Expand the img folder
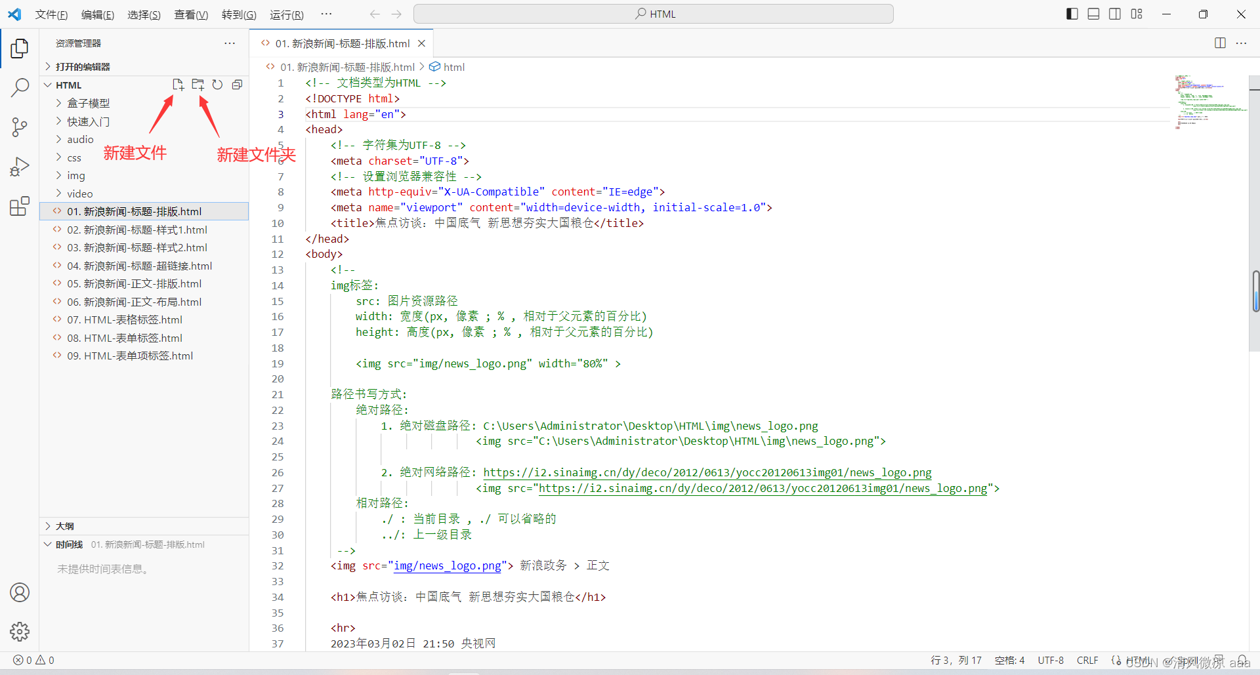This screenshot has height=675, width=1260. coord(144,175)
